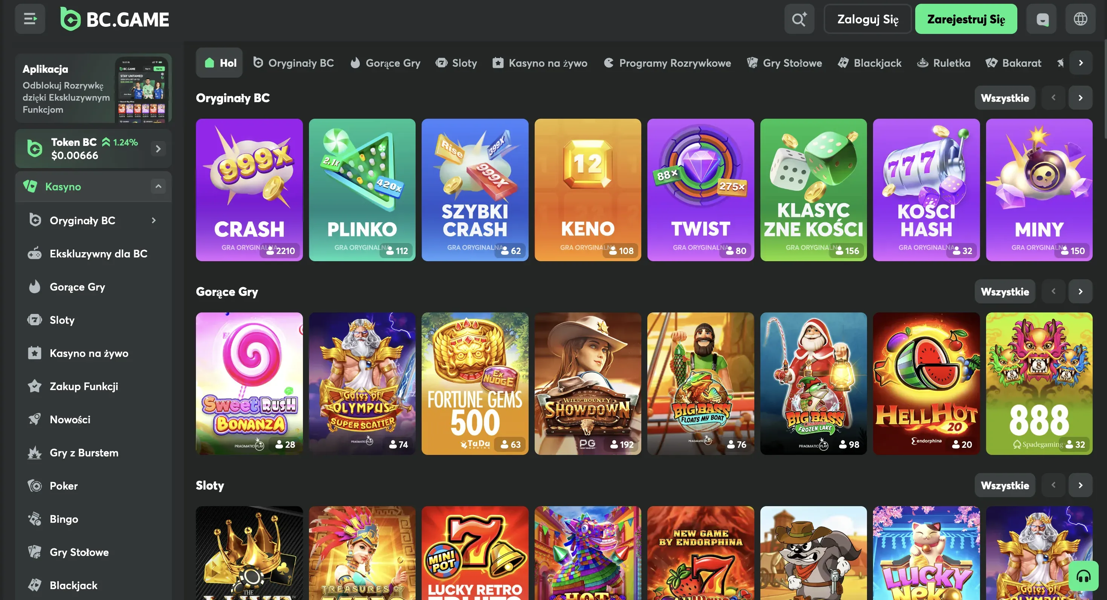Click the Zakup Funkcji star icon
This screenshot has width=1107, height=600.
pyautogui.click(x=35, y=386)
